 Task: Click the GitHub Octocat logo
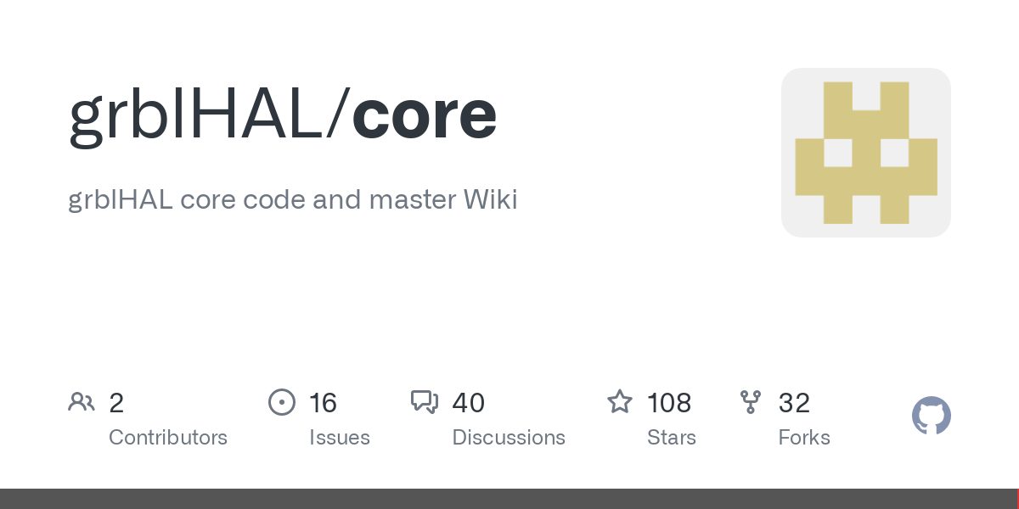pos(932,416)
